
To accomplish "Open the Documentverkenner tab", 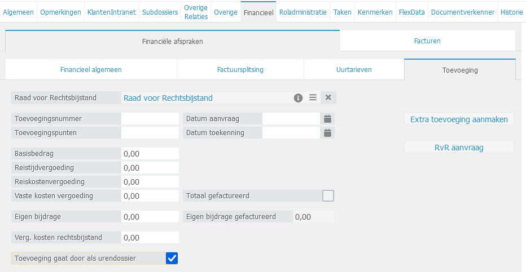I will (462, 12).
